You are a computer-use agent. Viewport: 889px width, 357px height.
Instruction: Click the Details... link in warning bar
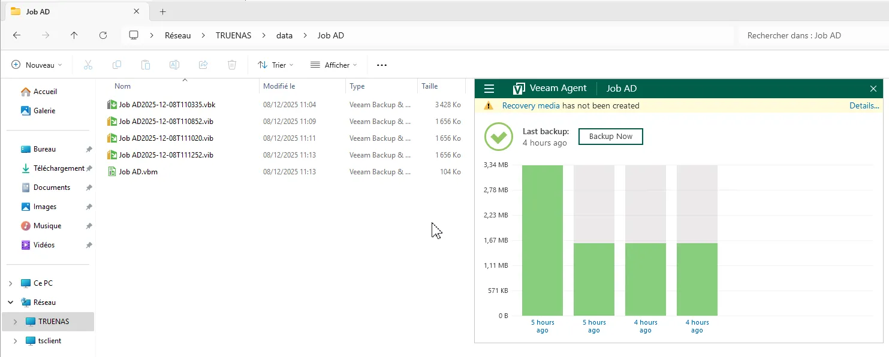pyautogui.click(x=864, y=105)
